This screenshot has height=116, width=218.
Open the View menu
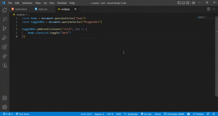[x=38, y=3]
